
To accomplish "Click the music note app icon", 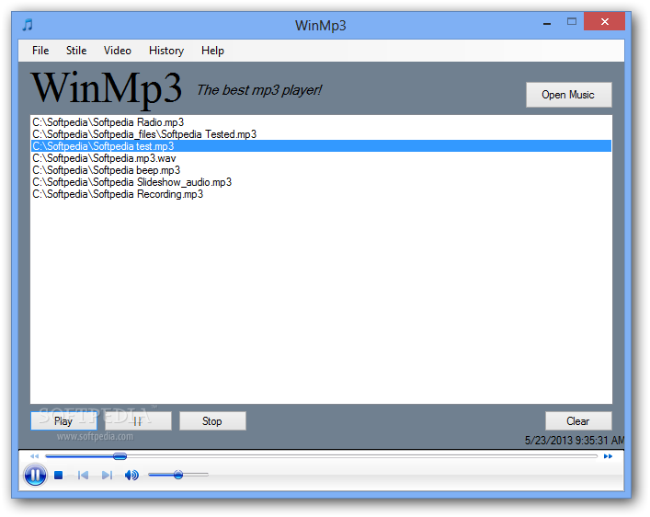I will click(x=28, y=25).
